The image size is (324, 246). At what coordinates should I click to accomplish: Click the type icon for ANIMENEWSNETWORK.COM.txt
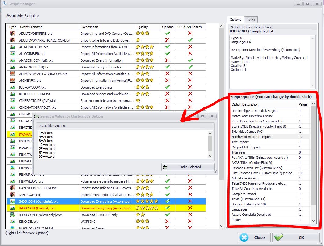[x=13, y=74]
